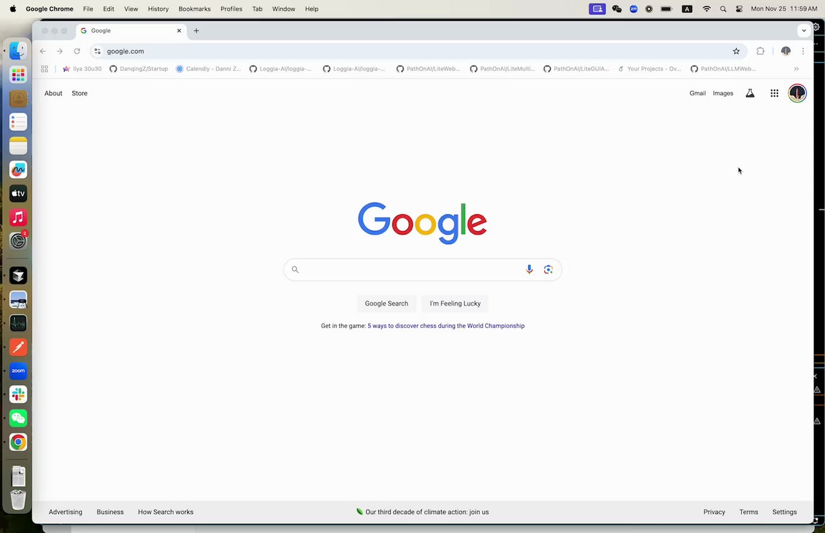Image resolution: width=825 pixels, height=533 pixels.
Task: Open the Edit menu
Action: [109, 9]
